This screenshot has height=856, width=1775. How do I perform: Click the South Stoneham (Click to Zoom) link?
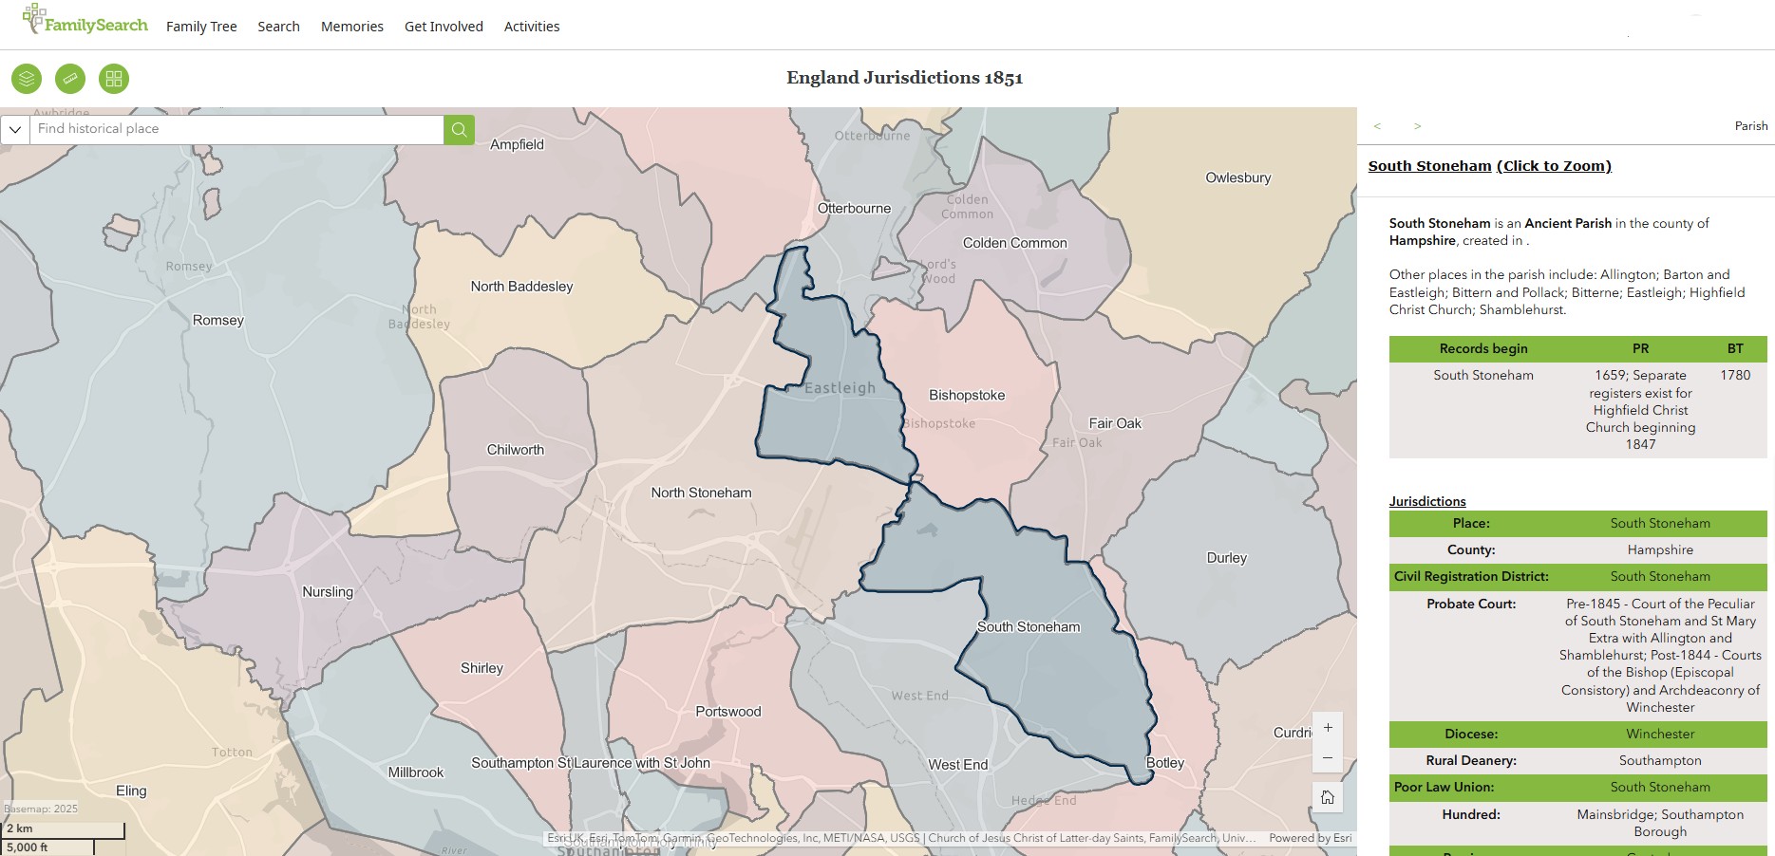pos(1489,165)
